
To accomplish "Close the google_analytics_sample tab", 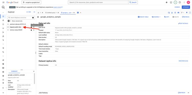I will [74, 13].
